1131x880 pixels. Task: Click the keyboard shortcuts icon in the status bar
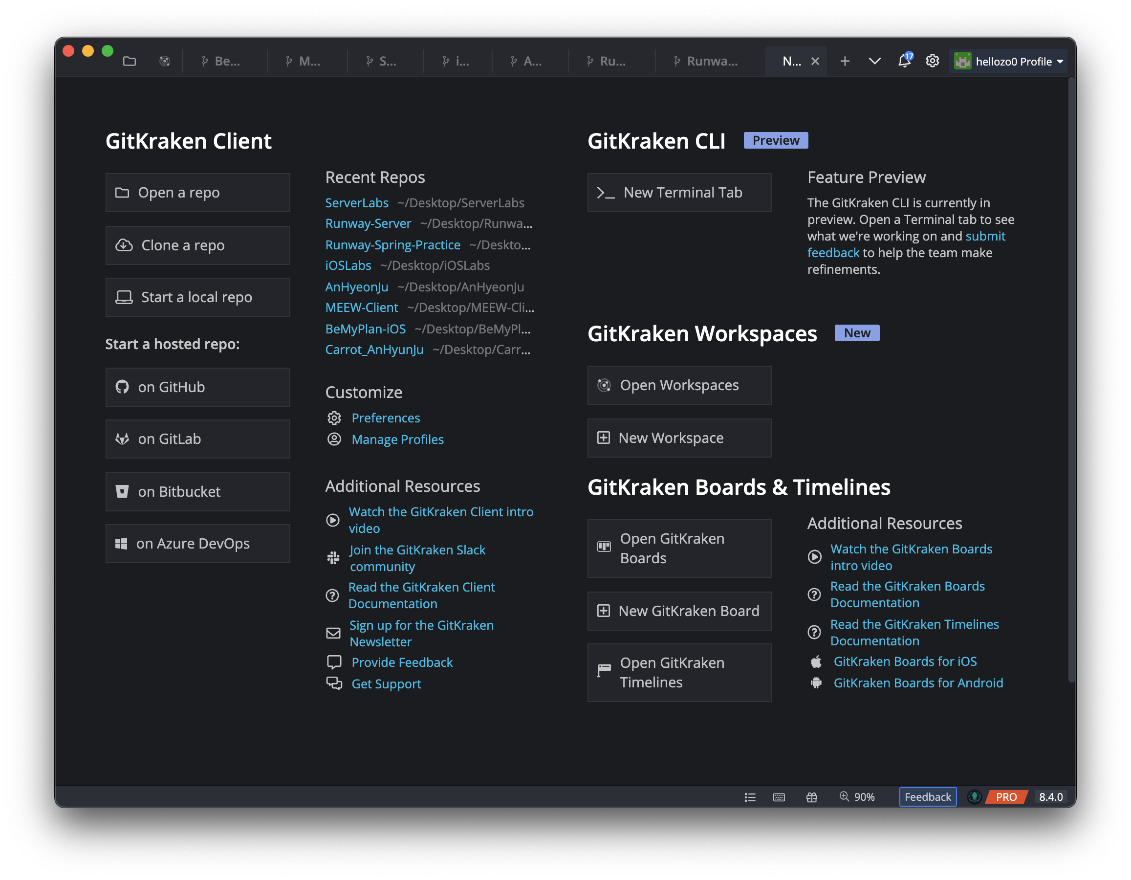(x=779, y=797)
